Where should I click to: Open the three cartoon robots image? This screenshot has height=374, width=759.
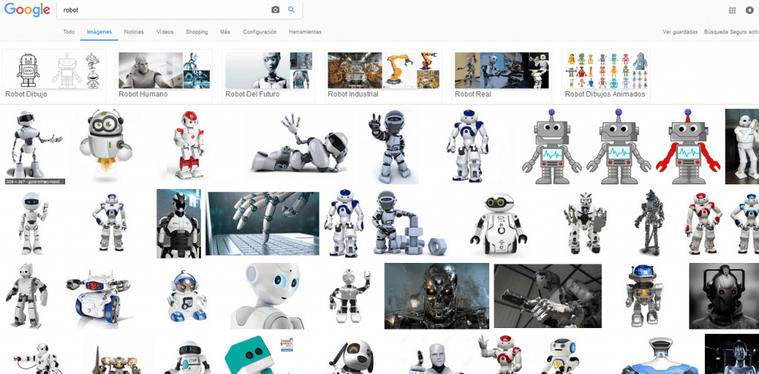[621, 146]
